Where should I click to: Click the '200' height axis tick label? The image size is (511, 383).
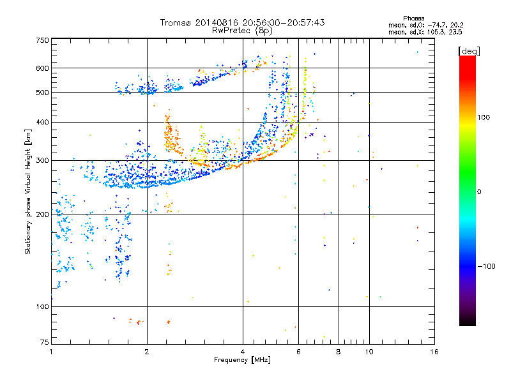click(x=42, y=214)
